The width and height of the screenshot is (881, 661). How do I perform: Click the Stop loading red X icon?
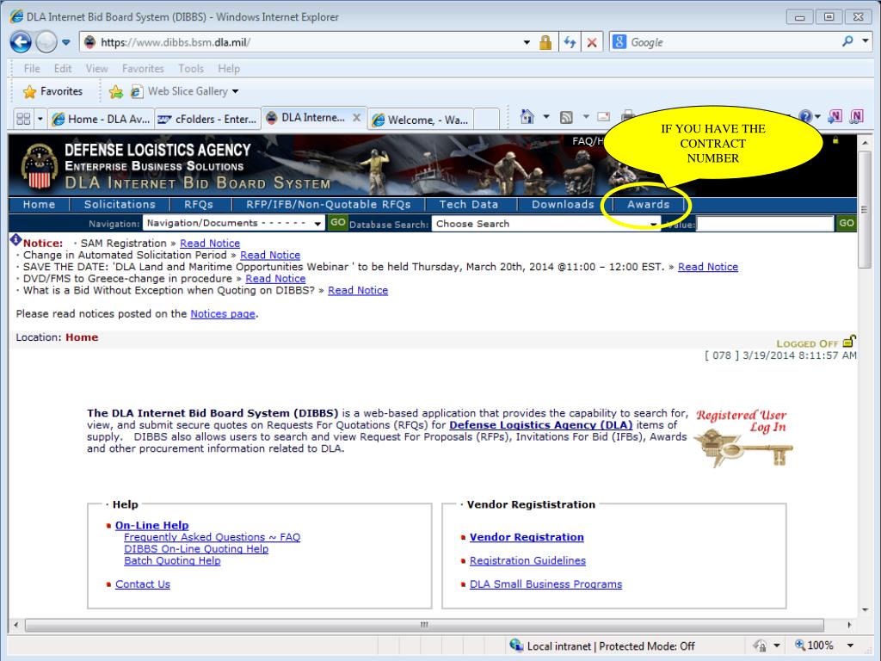592,42
